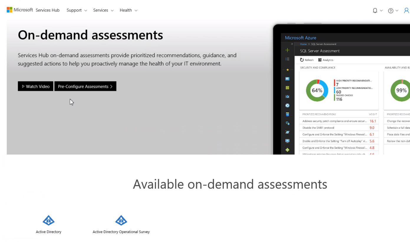Click the 'Enable and Enforce the Setting "Turn off Autoplay"' row
This screenshot has height=242, width=410.
click(x=339, y=141)
